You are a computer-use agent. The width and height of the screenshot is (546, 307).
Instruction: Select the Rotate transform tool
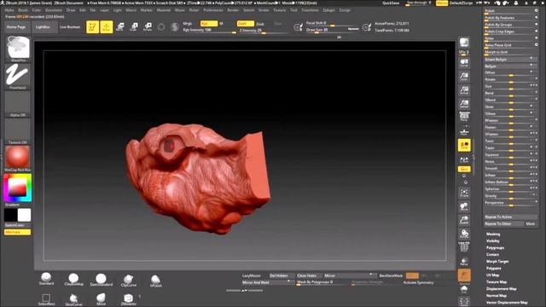click(148, 26)
